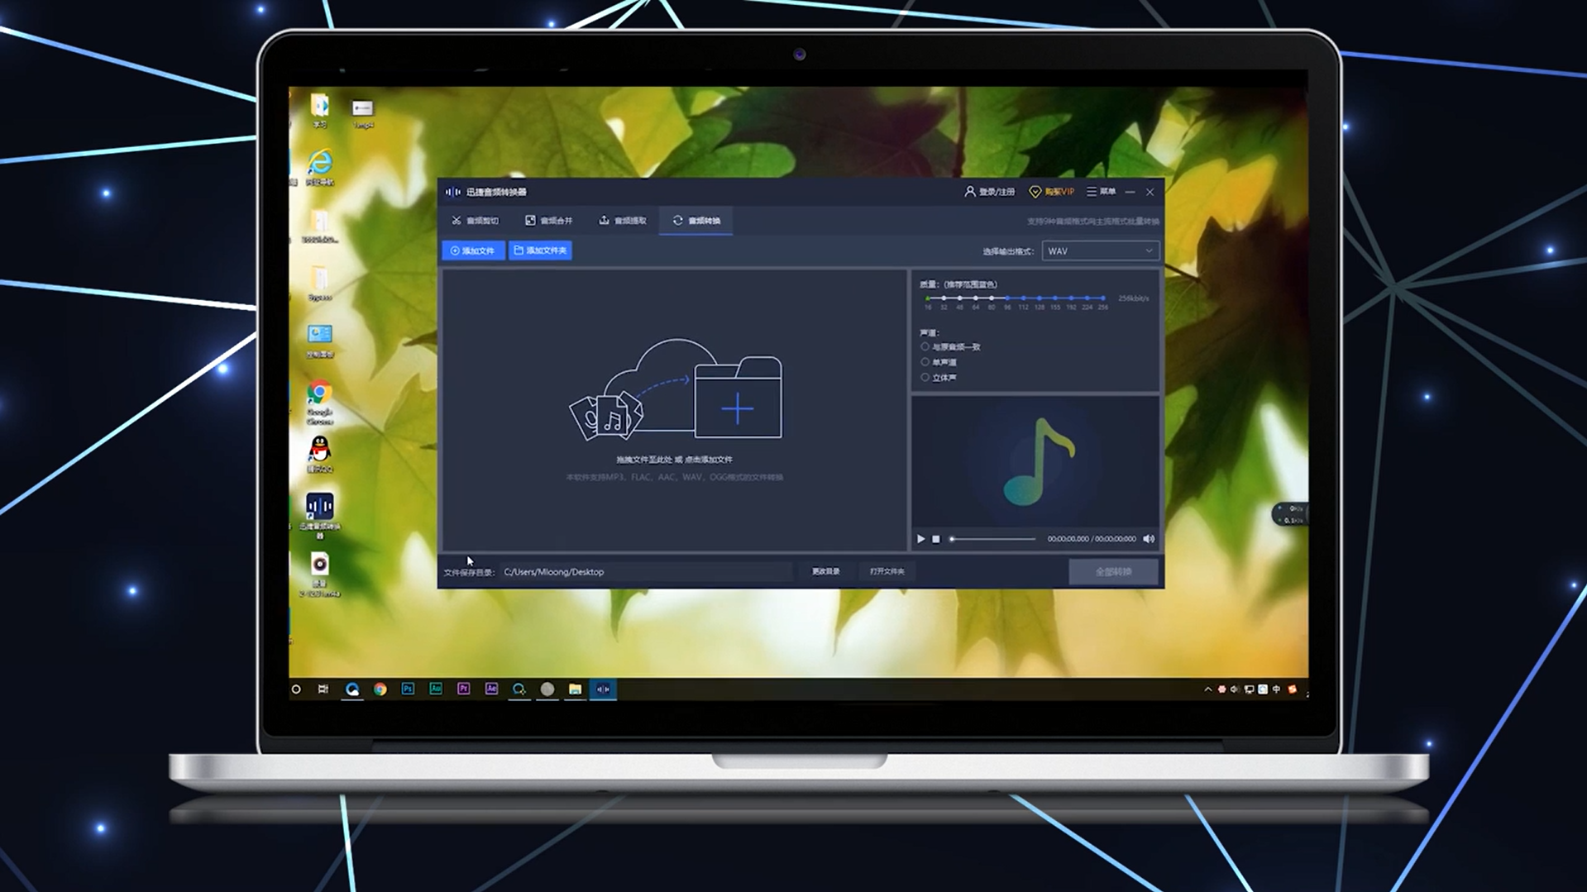Open the QQ penguin desktop shortcut
Screen dimensions: 1587x892
319,454
